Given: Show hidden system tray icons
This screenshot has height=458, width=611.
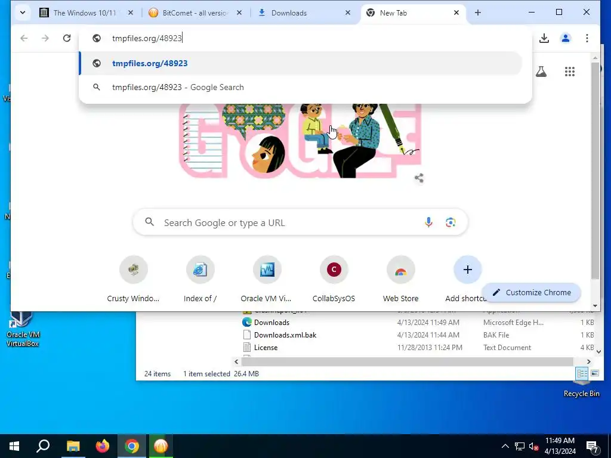Looking at the screenshot, I should [x=505, y=446].
